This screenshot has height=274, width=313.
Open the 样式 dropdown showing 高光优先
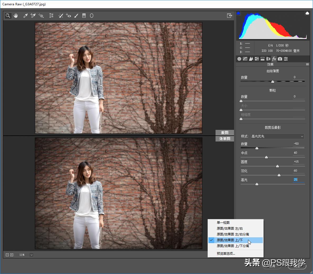277,136
